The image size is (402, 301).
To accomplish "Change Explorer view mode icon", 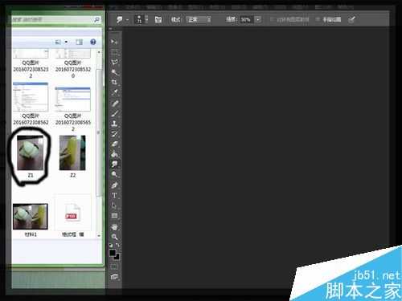I will [58, 42].
